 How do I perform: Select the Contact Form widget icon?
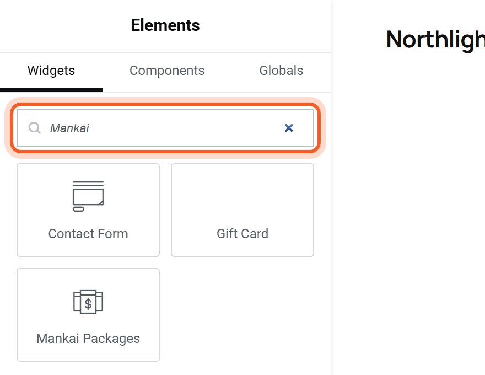coord(88,196)
